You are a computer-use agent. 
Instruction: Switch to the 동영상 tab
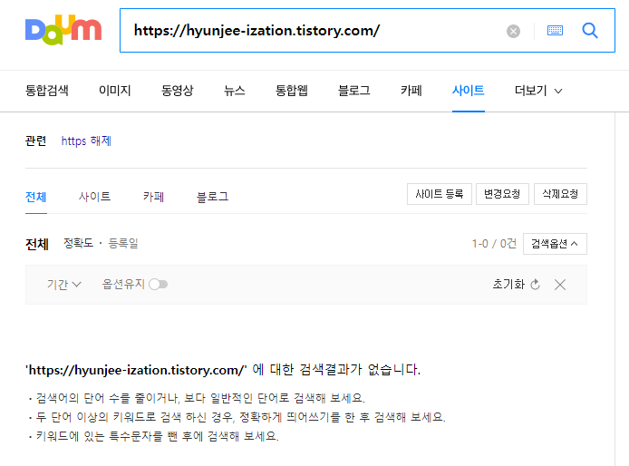click(178, 91)
